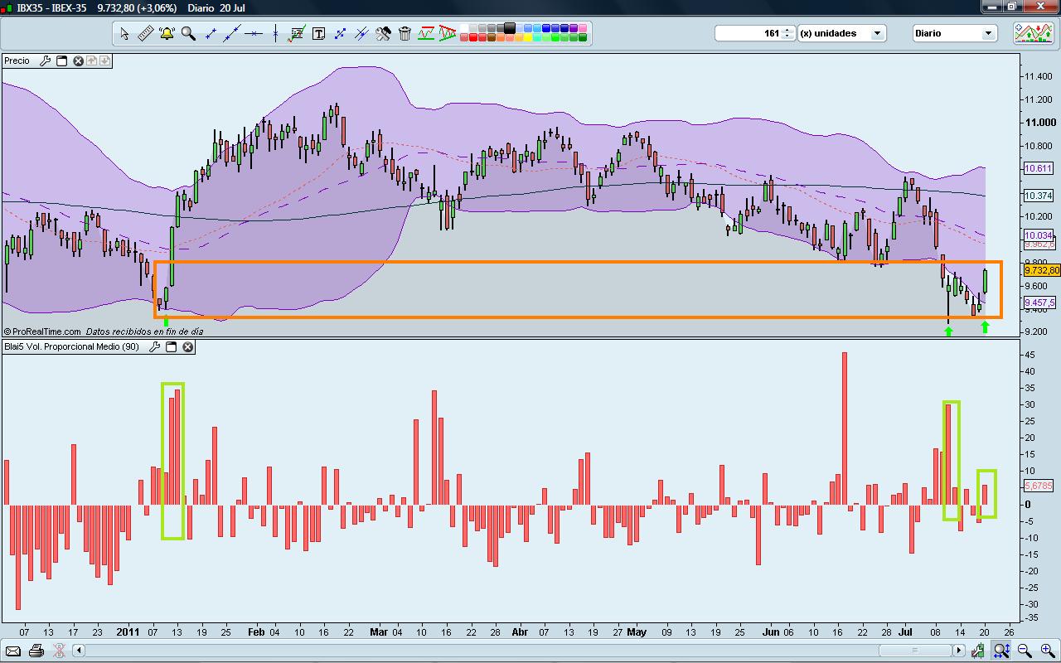Pick the pink color swatch
Viewport: 1061px width, 663px height.
coord(583,28)
